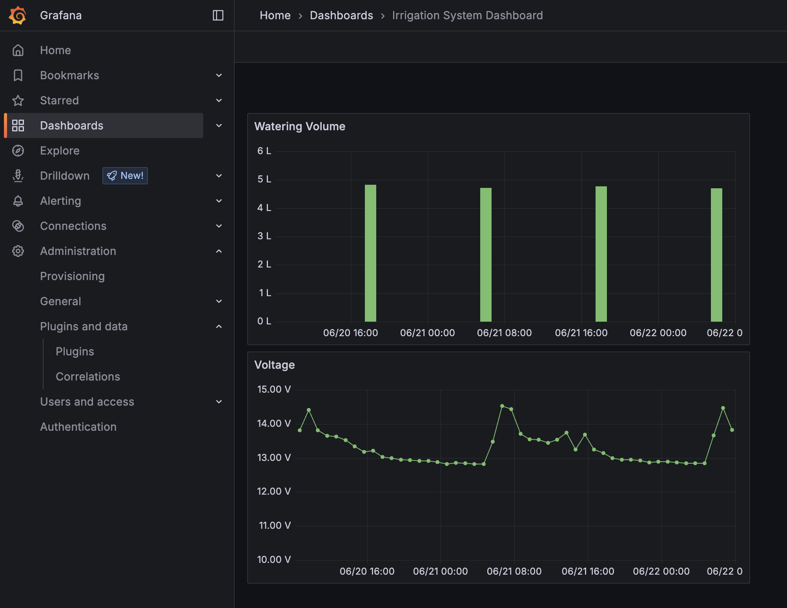Click the Grafana logo icon
This screenshot has height=608, width=787.
[18, 16]
